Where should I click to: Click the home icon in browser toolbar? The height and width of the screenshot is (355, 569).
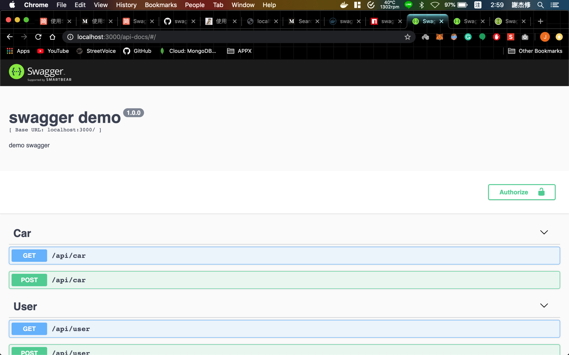pos(52,37)
